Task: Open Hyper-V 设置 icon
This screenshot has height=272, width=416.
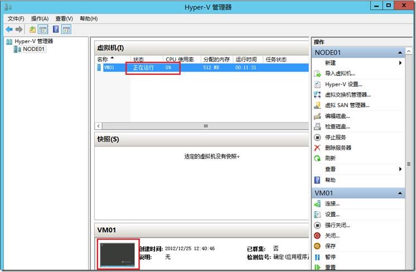Action: pyautogui.click(x=317, y=84)
